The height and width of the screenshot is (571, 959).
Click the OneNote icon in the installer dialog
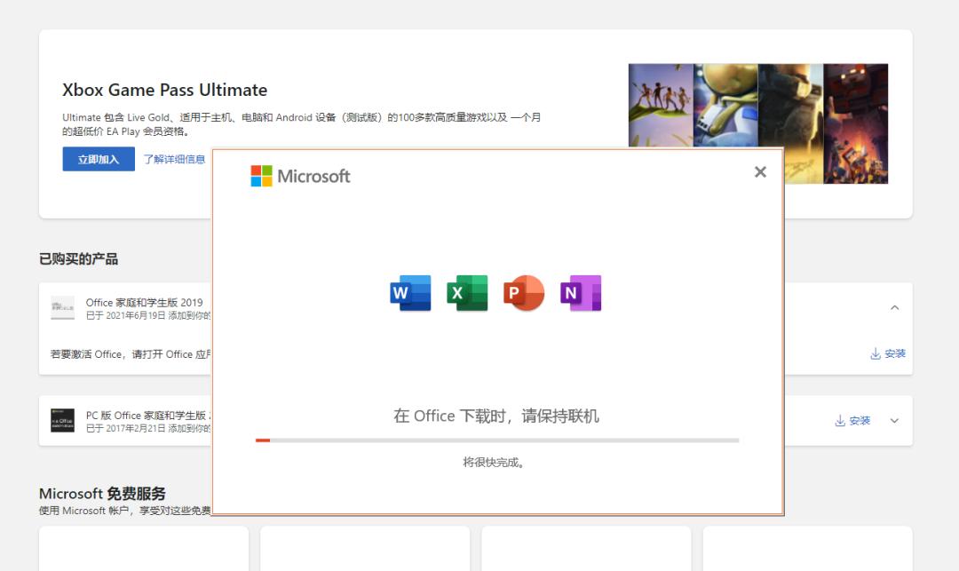tap(580, 293)
